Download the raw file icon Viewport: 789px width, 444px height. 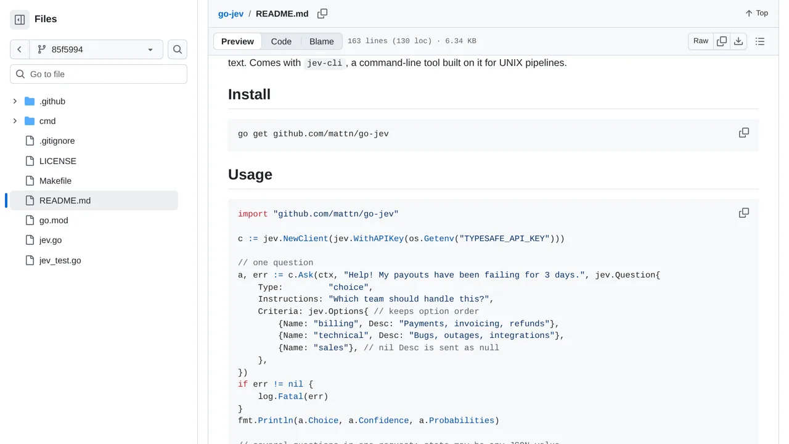coord(738,41)
